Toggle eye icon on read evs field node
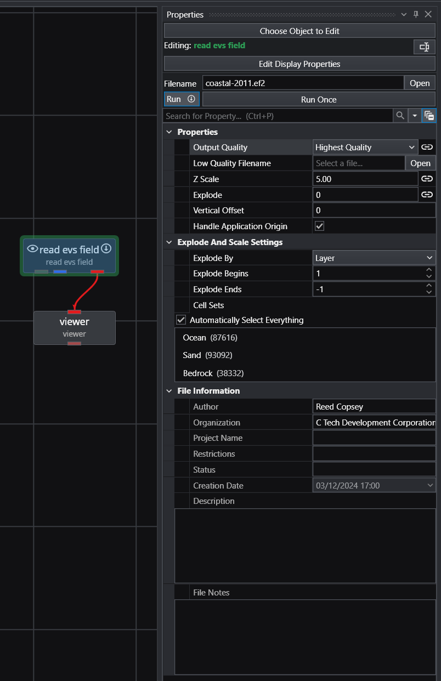Image resolution: width=441 pixels, height=681 pixels. pos(32,249)
